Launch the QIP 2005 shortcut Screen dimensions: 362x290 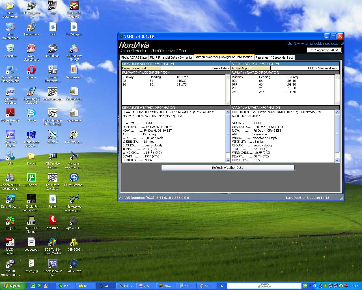tap(74, 244)
